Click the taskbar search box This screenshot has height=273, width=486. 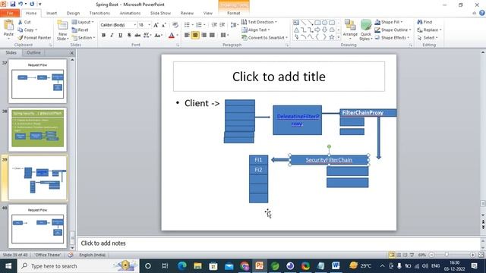coord(78,266)
